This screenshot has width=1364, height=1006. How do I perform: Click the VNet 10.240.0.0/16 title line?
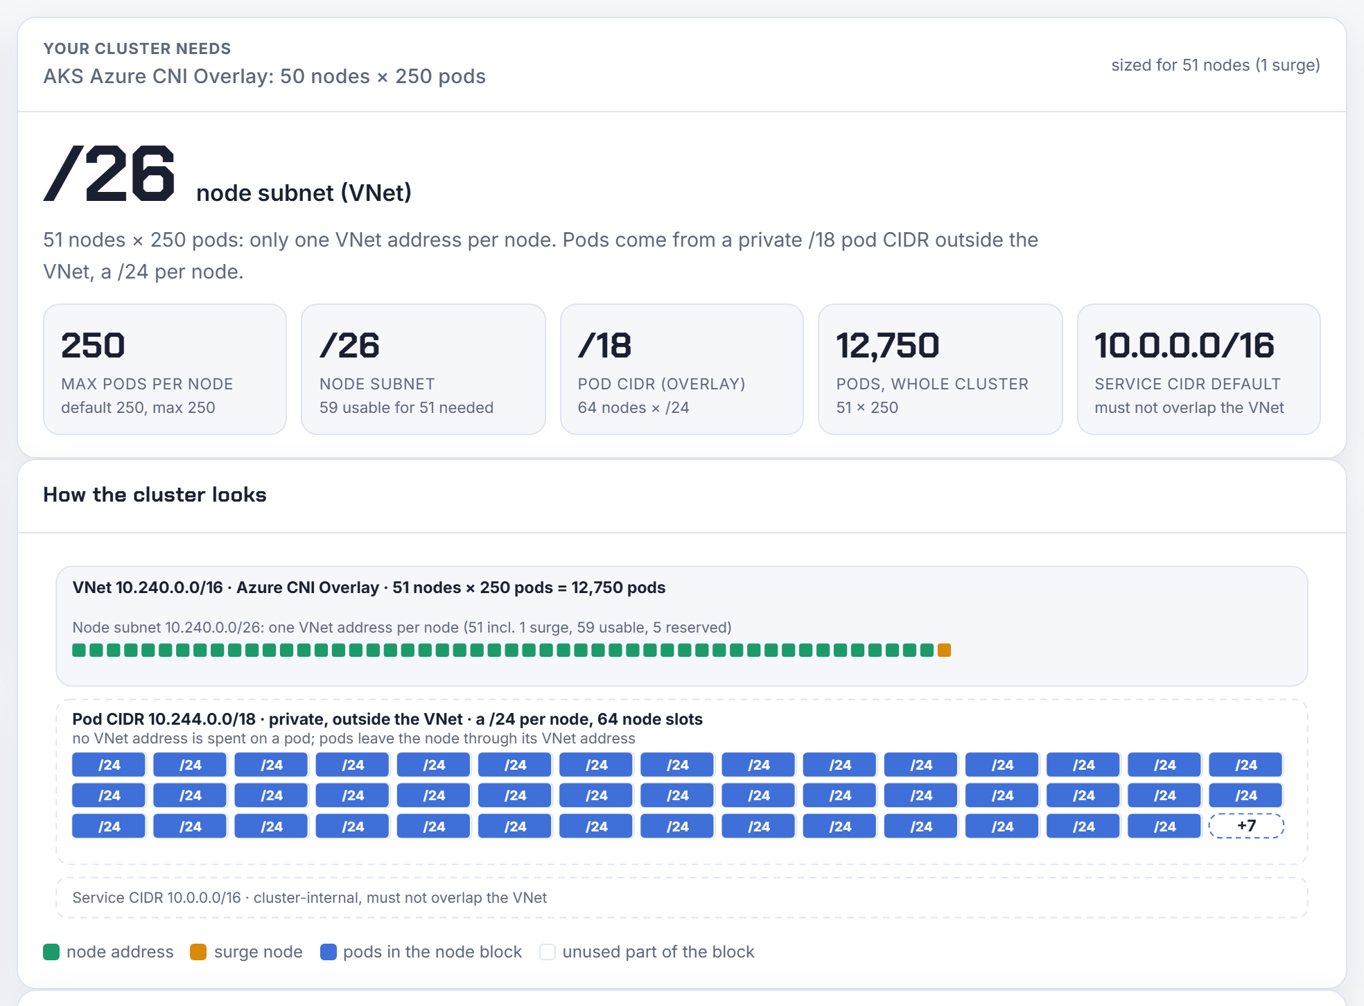(x=369, y=588)
